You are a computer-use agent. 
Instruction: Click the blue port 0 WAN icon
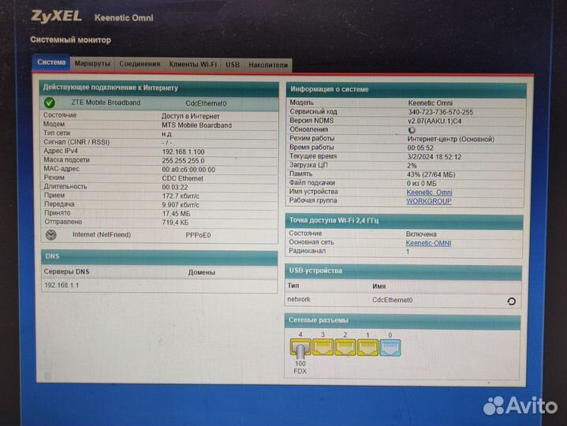[390, 346]
